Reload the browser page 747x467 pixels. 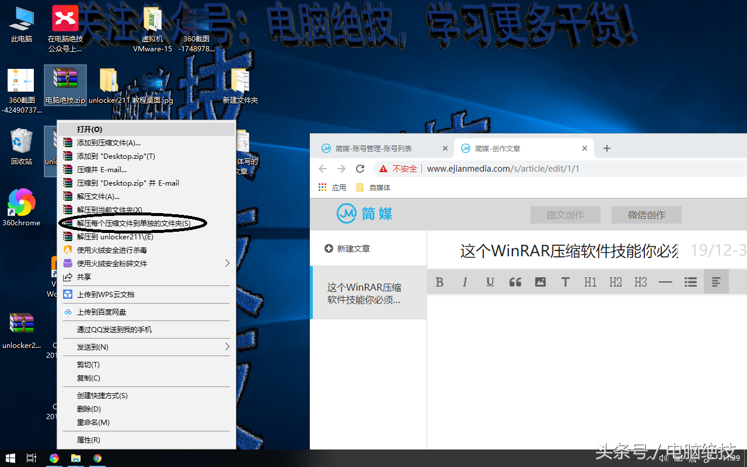(x=360, y=169)
